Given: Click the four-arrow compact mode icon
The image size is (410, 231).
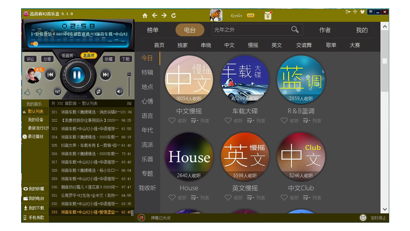Looking at the screenshot, I should point(355,12).
